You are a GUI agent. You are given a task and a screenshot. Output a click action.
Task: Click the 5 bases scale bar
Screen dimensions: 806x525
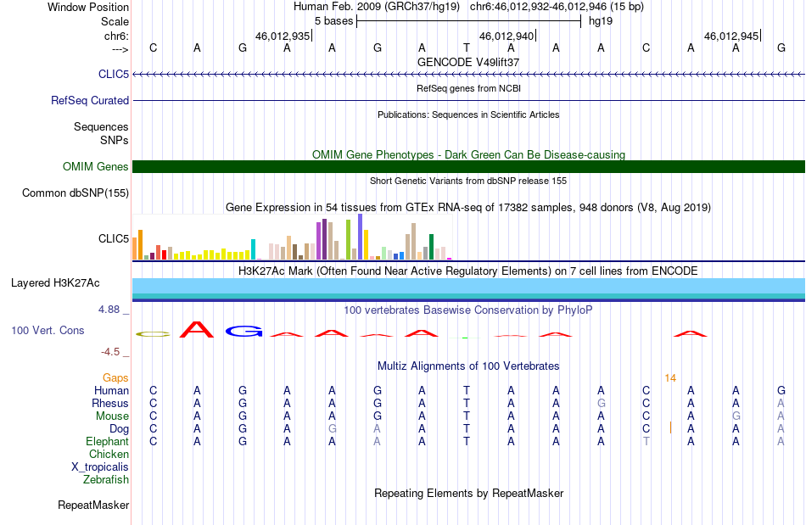468,21
